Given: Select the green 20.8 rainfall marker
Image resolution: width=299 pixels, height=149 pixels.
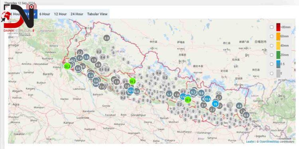Looking at the screenshot, I should point(188,100).
